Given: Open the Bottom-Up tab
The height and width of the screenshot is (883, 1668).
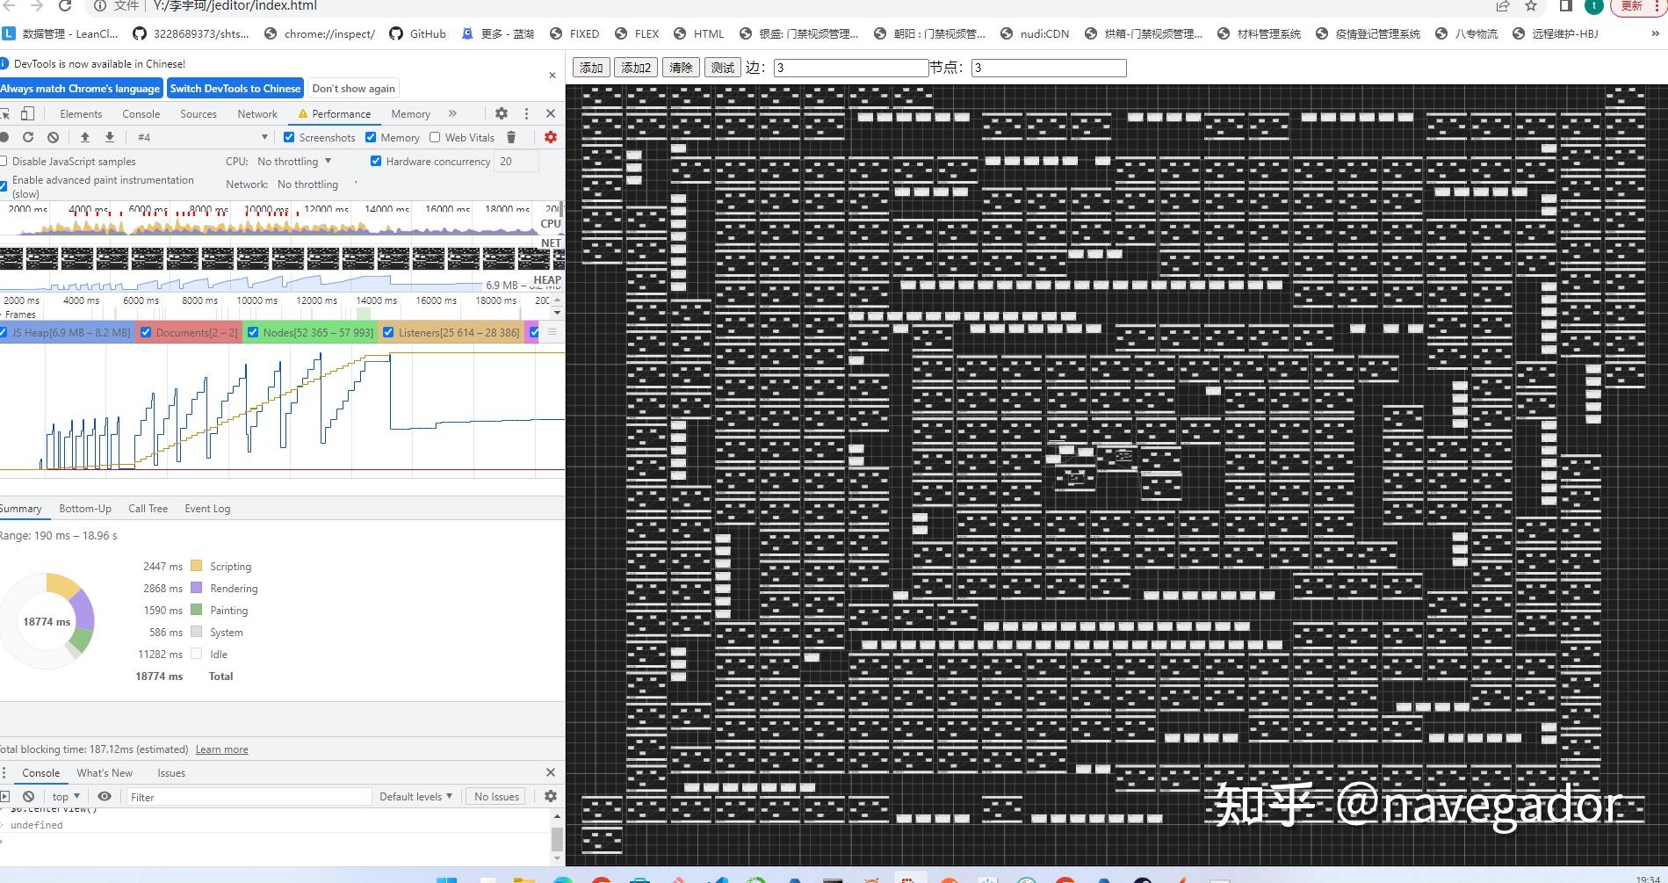Looking at the screenshot, I should click(x=85, y=508).
